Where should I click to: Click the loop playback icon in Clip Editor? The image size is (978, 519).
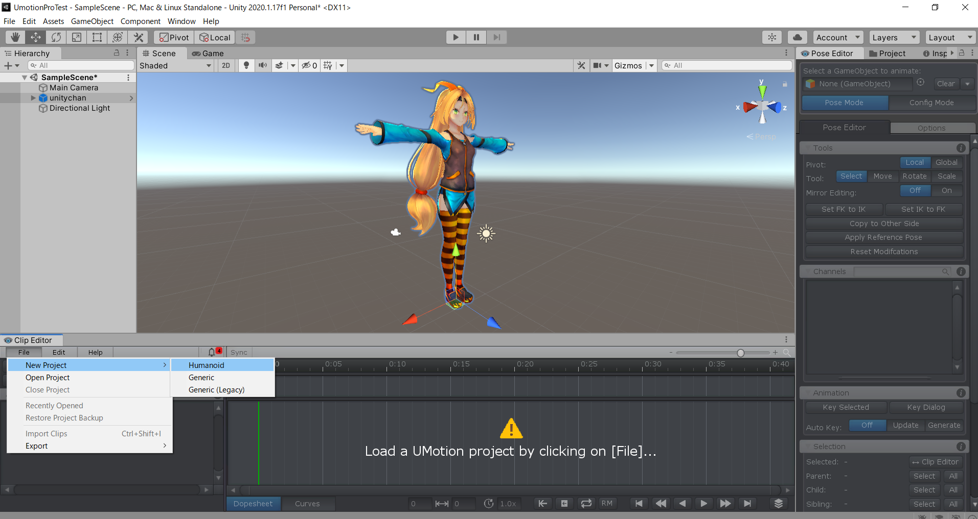(x=586, y=503)
